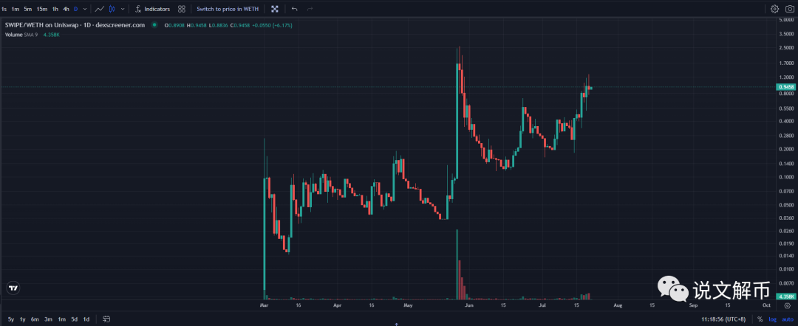798x326 pixels.
Task: Open the go-to-date calendar icon
Action: (x=106, y=319)
